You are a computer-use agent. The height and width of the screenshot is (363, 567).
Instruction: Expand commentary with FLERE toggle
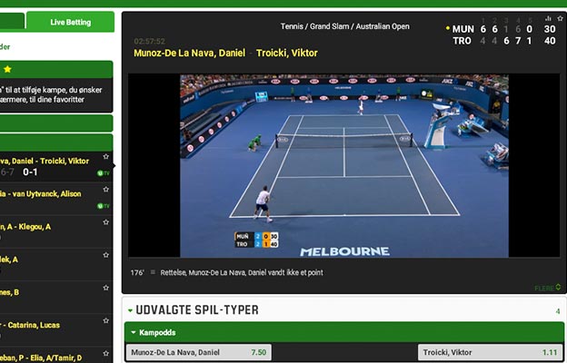pyautogui.click(x=548, y=288)
